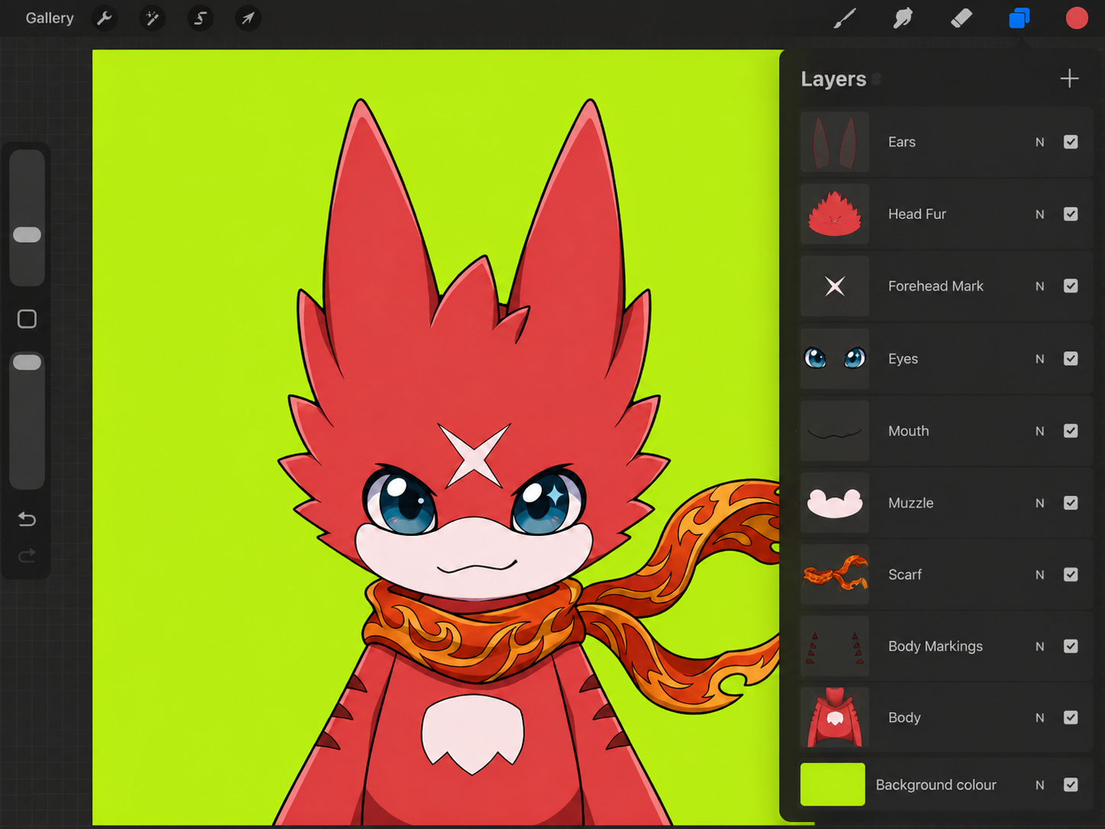This screenshot has height=829, width=1105.
Task: Open blend mode N for Muzzle
Action: [x=1039, y=503]
